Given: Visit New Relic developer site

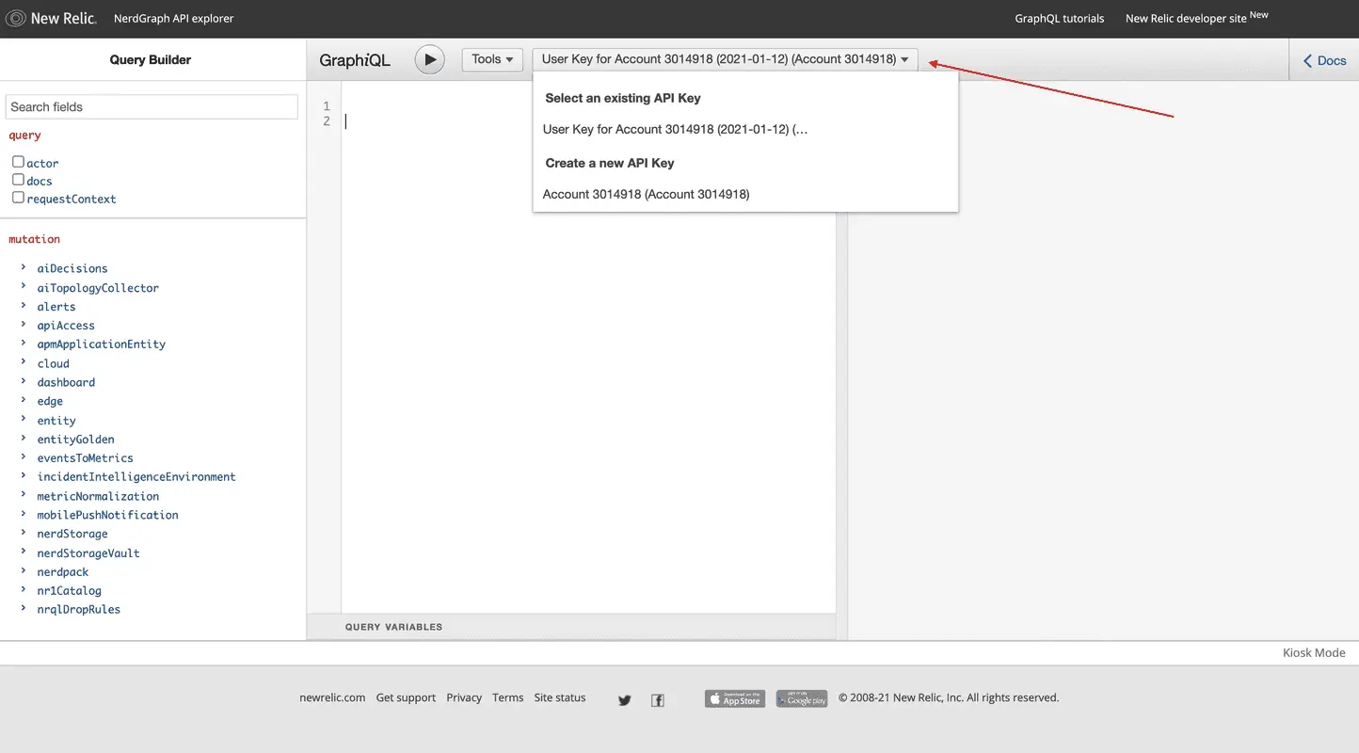Looking at the screenshot, I should (1186, 18).
